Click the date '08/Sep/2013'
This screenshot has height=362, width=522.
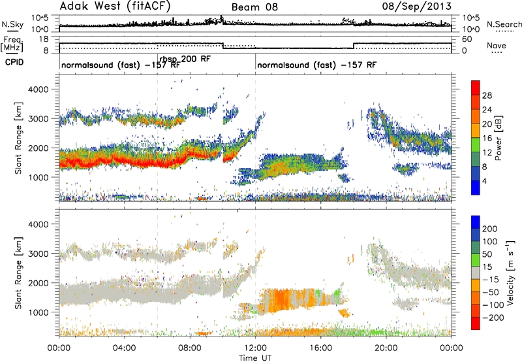point(416,6)
